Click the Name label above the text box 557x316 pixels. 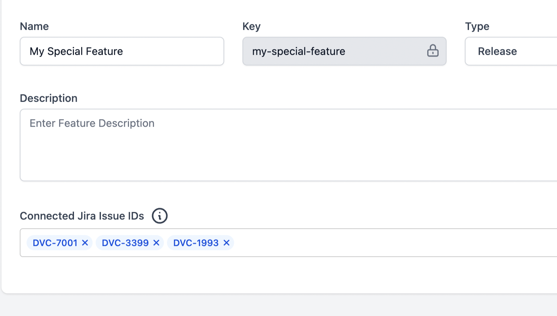(x=34, y=26)
